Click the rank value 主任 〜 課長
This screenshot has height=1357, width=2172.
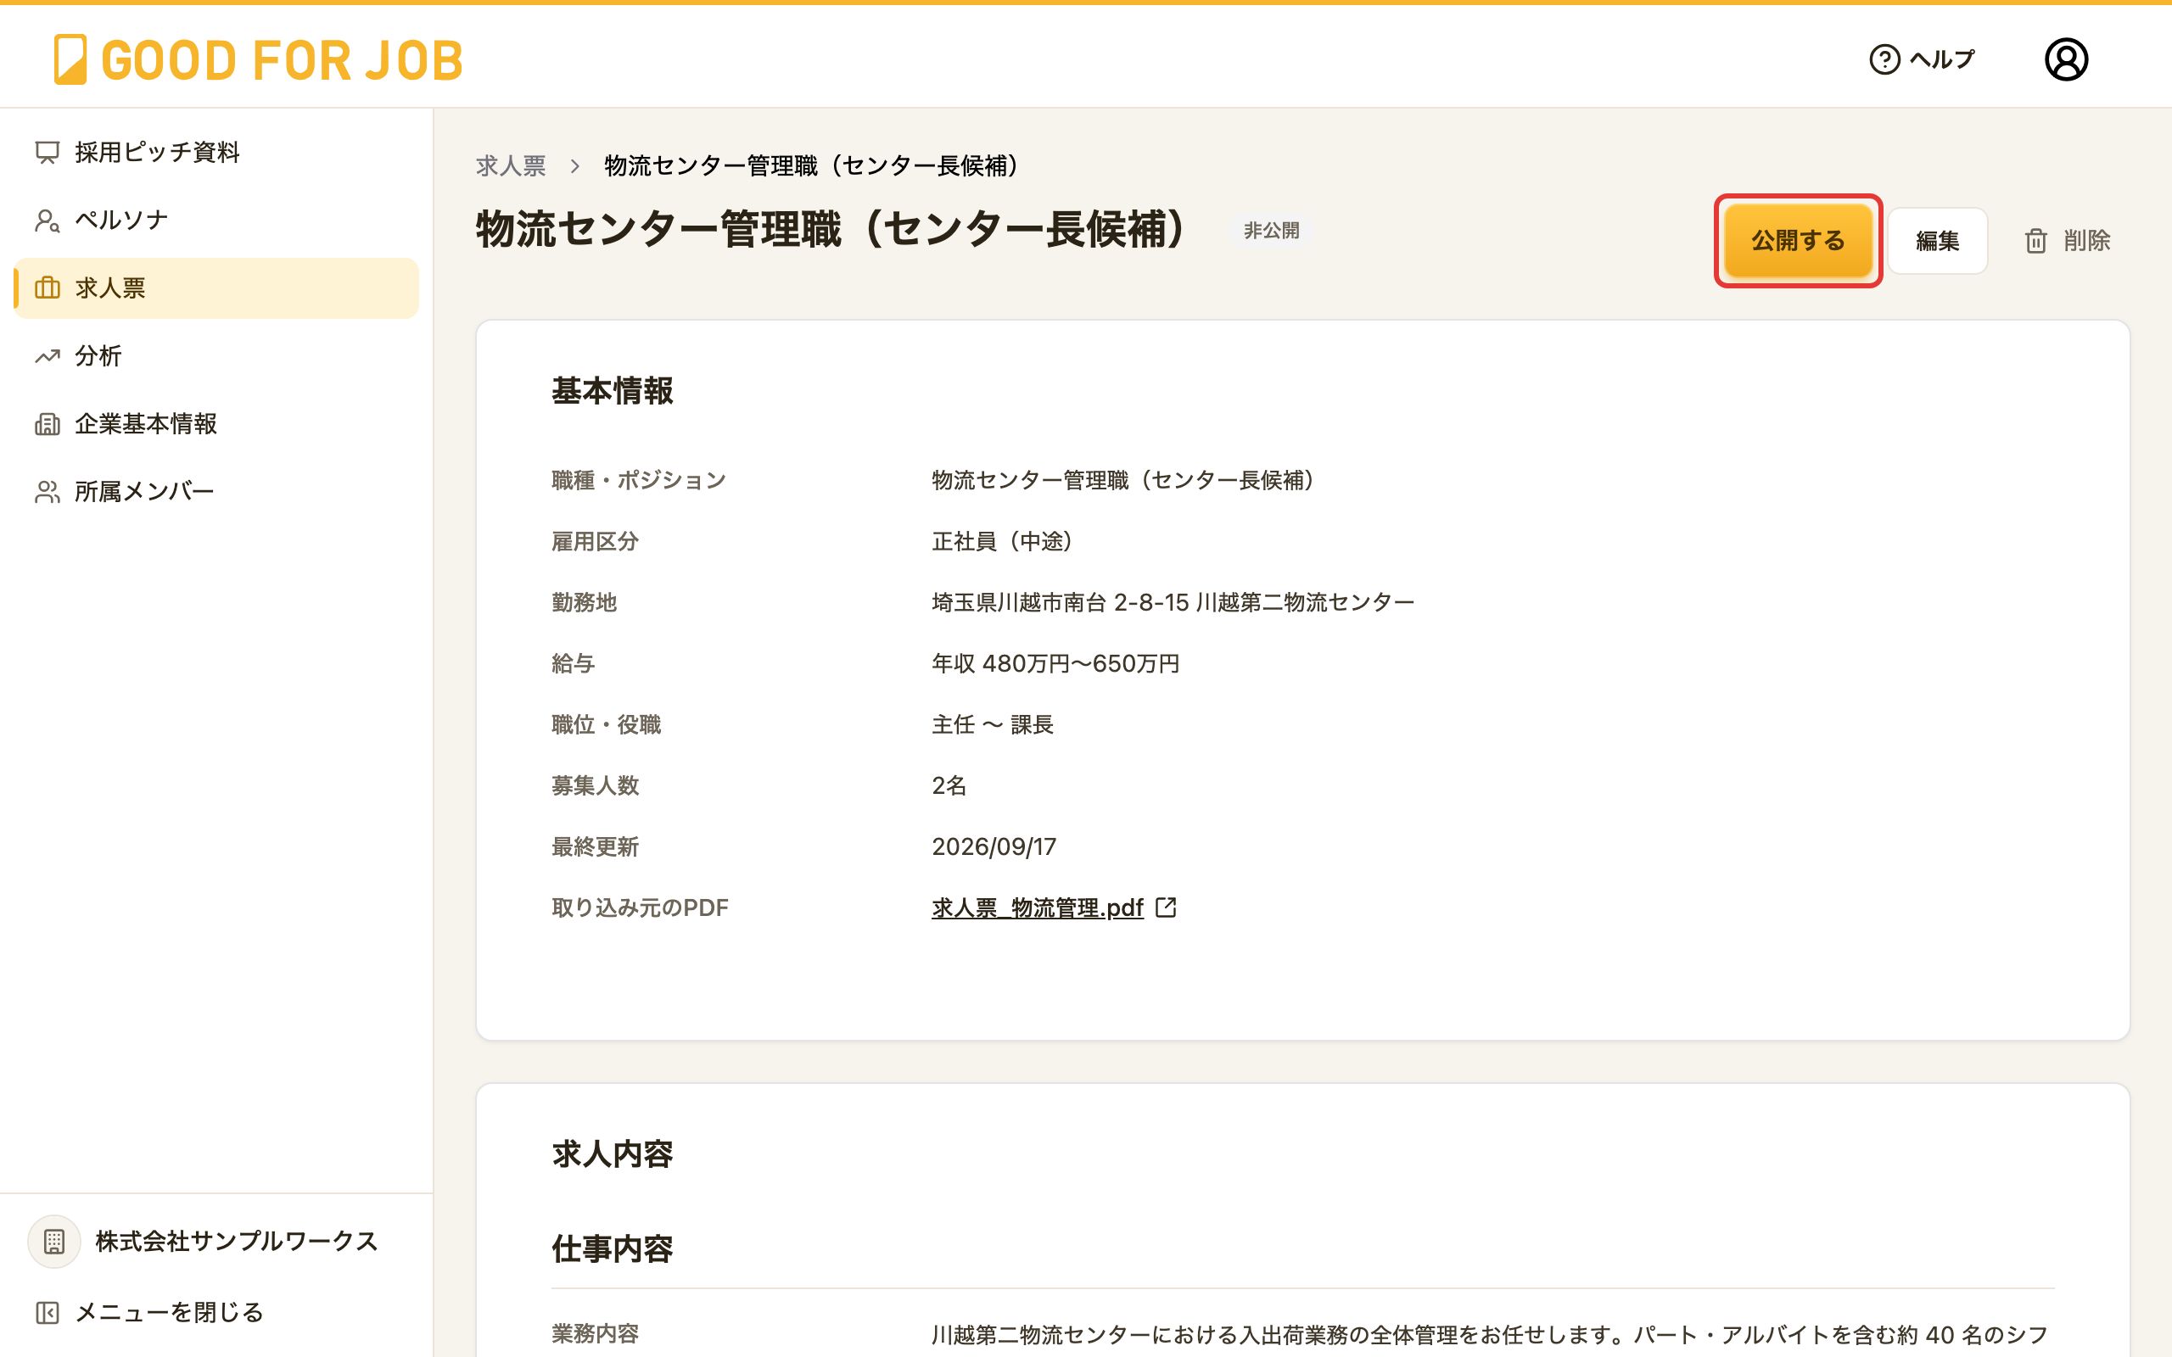click(x=993, y=725)
